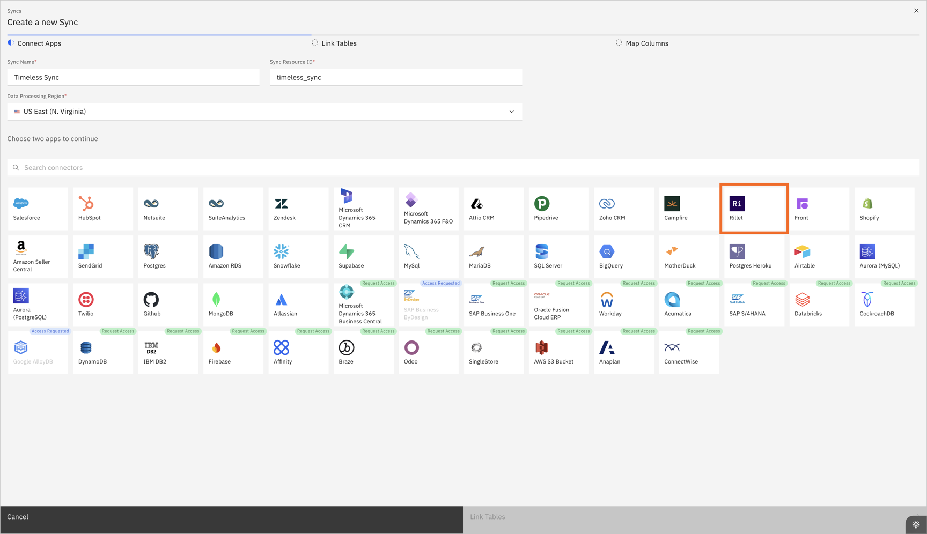
Task: Open the Data Processing Region dropdown
Action: 264,112
